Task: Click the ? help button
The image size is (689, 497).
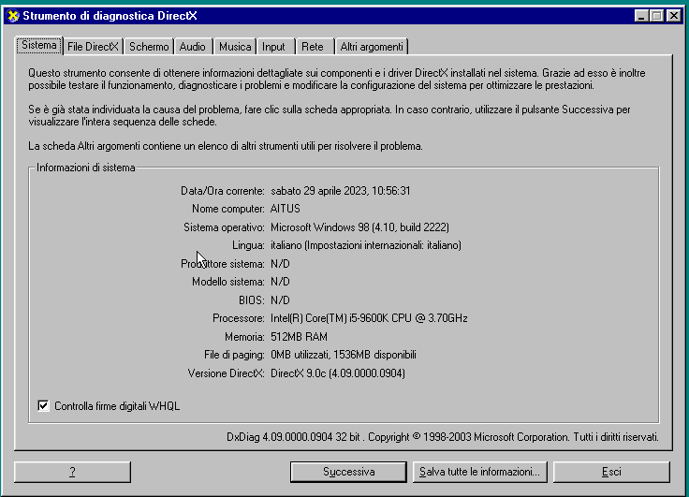Action: coord(72,472)
